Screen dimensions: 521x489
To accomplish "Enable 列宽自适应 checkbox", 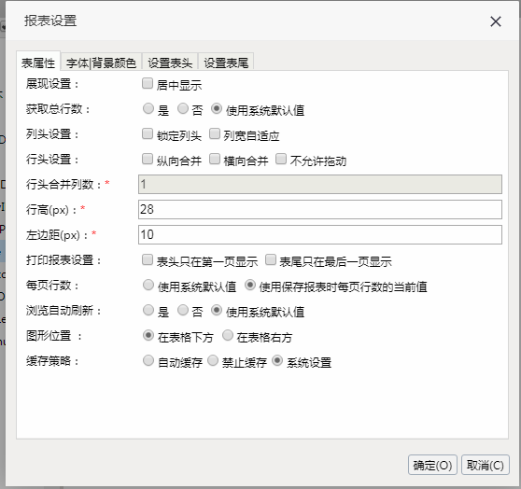I will pyautogui.click(x=215, y=133).
